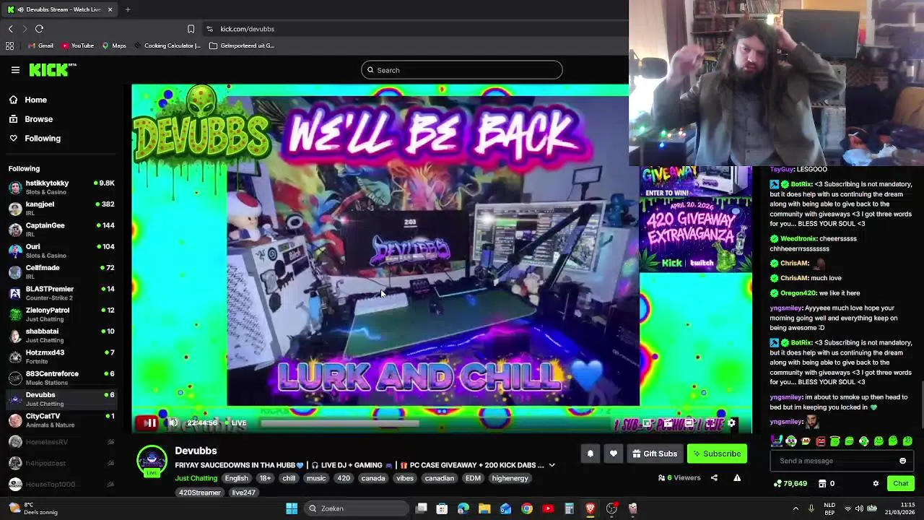Open Brave browser taskbar icon
924x520 pixels.
pyautogui.click(x=590, y=508)
